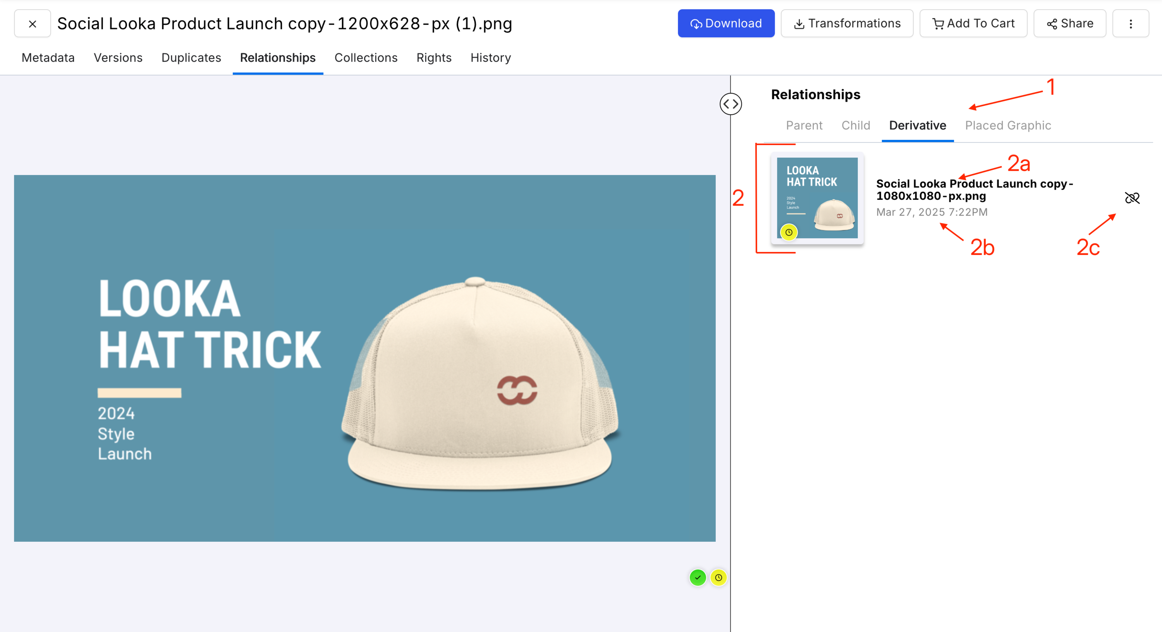
Task: Unlink the derivative relationship icon
Action: pos(1131,198)
